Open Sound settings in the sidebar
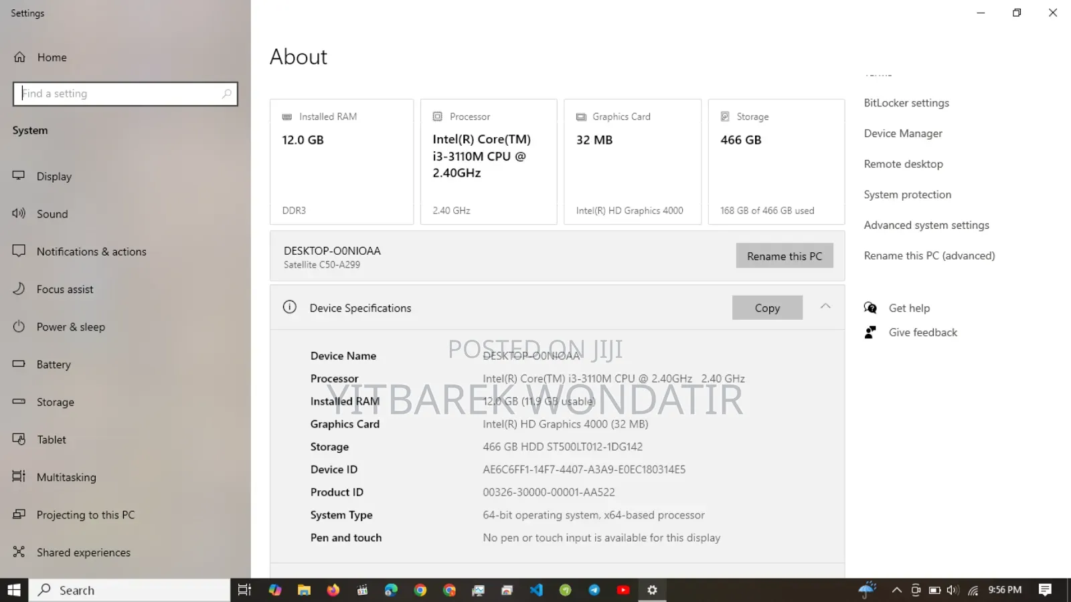 53,213
